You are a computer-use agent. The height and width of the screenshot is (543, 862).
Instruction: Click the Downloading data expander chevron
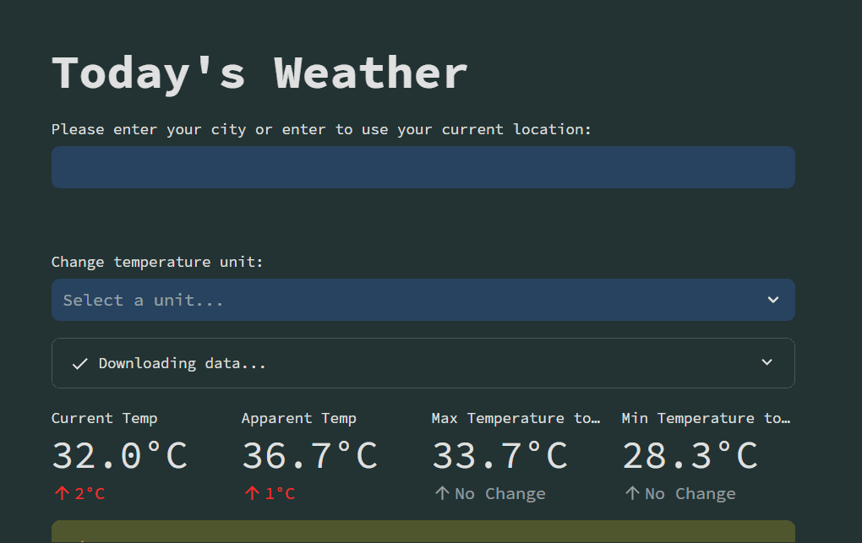[767, 363]
